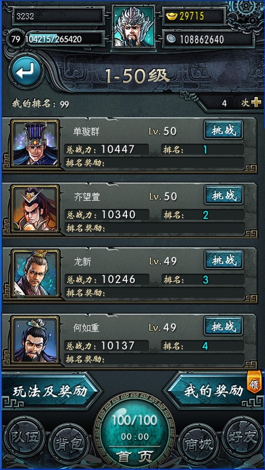The width and height of the screenshot is (265, 470).
Task: Add challenge attempts with plus icon
Action: tap(256, 103)
